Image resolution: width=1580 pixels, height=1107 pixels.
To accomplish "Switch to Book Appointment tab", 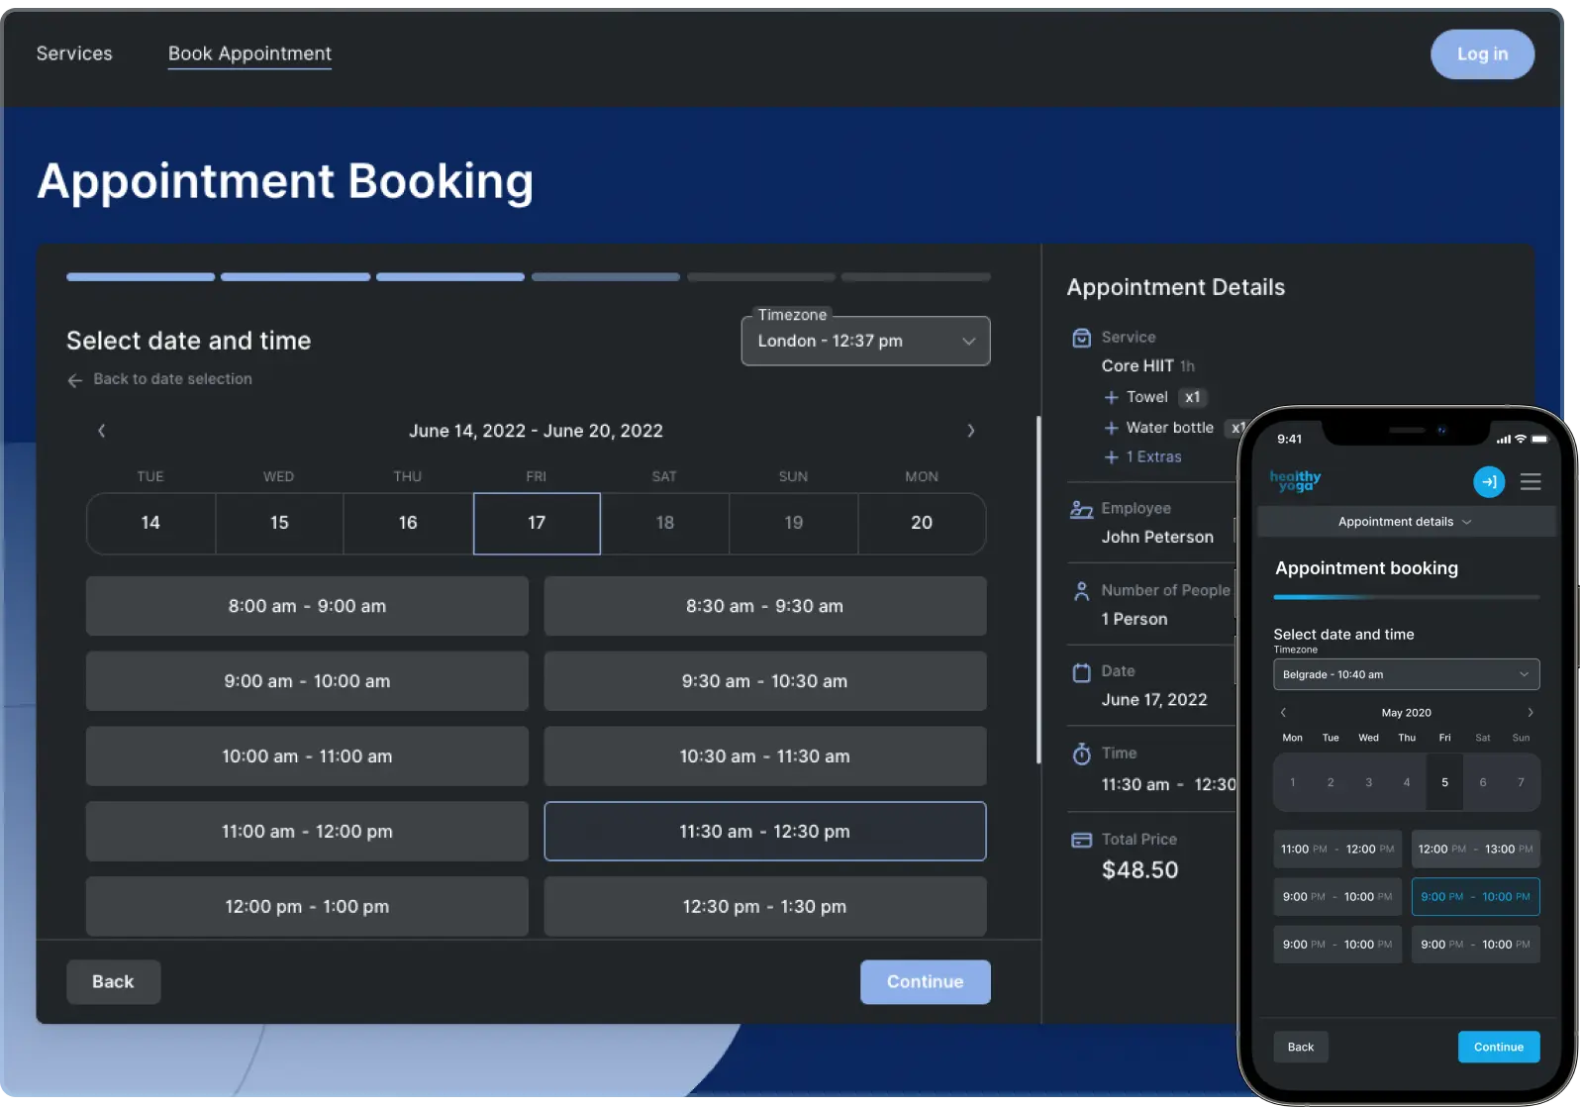I will point(249,53).
